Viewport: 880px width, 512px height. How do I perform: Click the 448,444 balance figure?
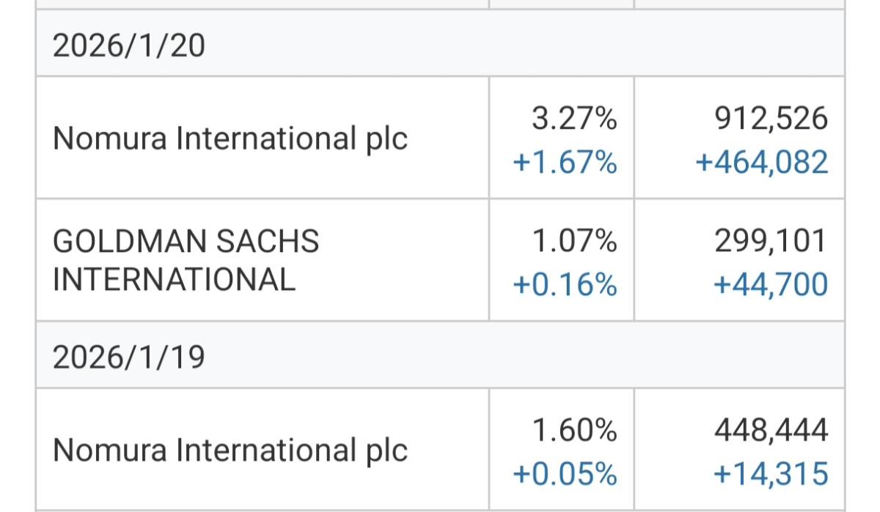coord(772,431)
